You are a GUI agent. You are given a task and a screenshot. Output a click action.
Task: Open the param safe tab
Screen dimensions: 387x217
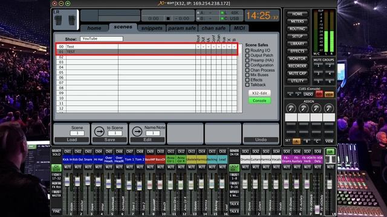coord(182,28)
